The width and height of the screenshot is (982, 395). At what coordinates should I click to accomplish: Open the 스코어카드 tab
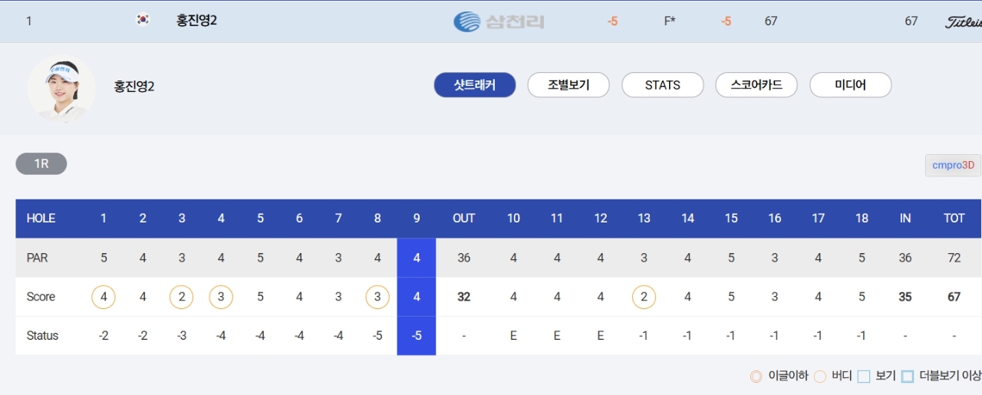756,85
